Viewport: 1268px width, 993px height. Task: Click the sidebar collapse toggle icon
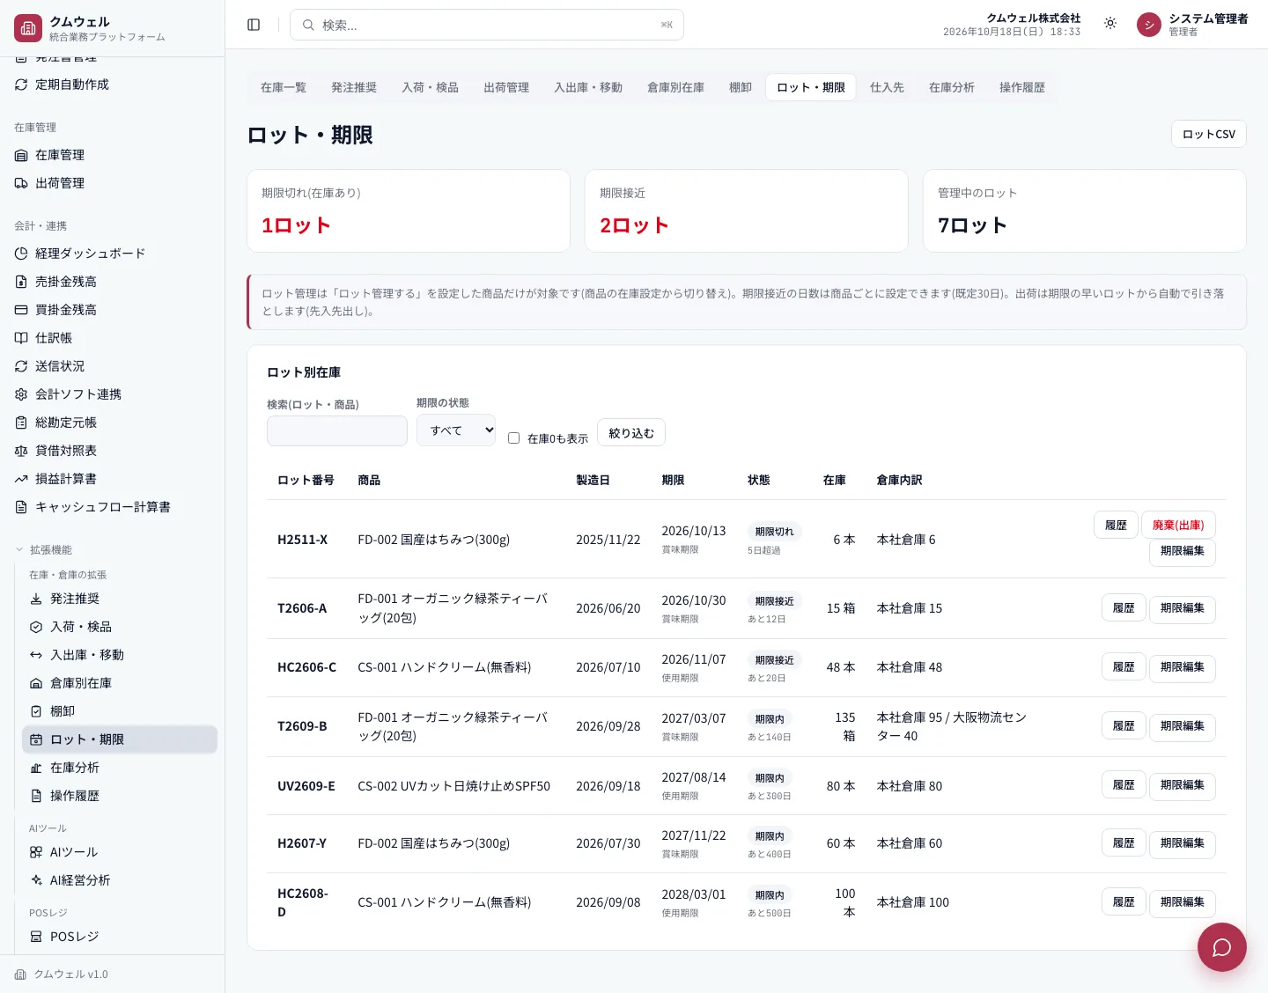click(254, 25)
